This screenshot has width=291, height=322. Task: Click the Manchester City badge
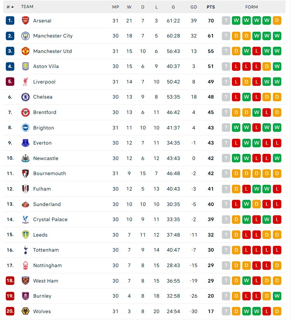point(25,36)
